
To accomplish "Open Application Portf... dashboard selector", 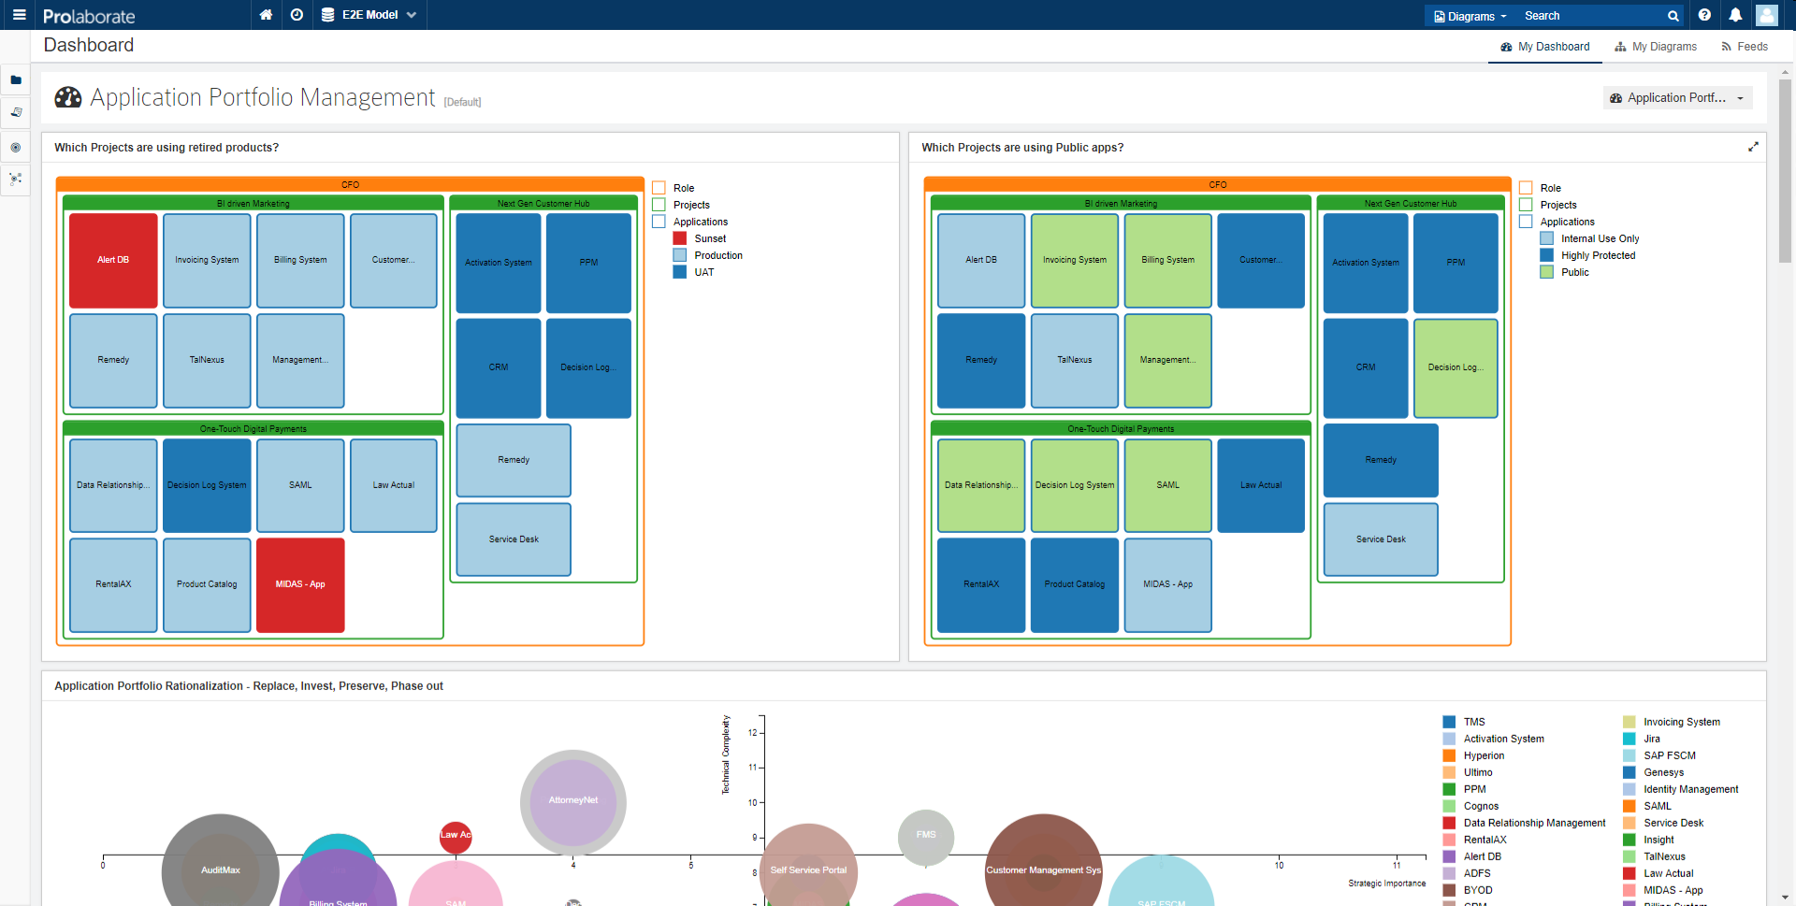I will coord(1676,98).
